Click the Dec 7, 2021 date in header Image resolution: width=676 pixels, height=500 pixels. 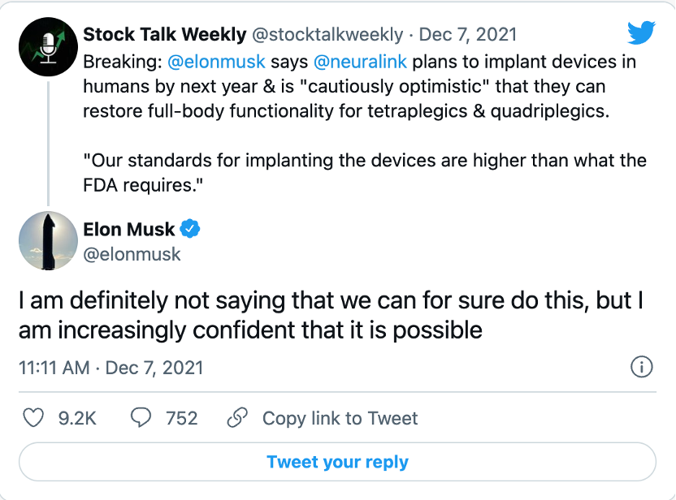pyautogui.click(x=468, y=35)
